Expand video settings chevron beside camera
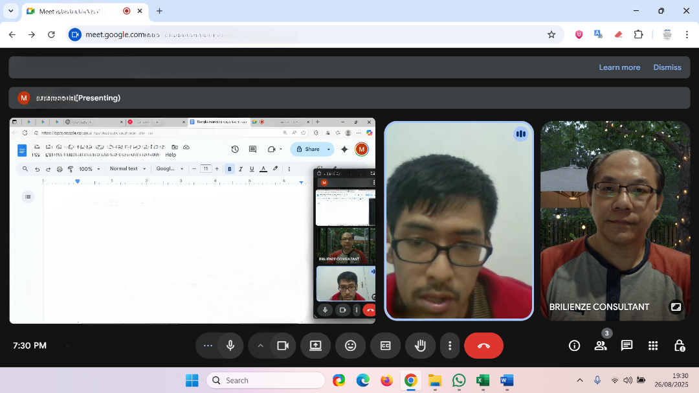This screenshot has height=393, width=699. (x=261, y=346)
